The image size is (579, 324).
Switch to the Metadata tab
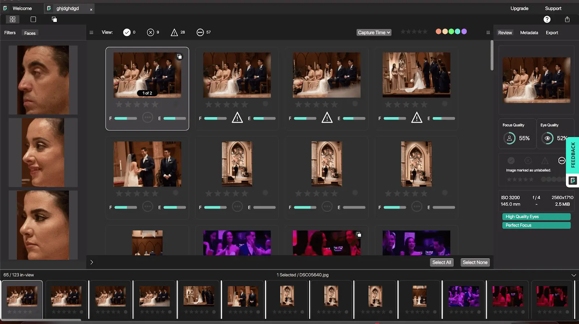(529, 33)
